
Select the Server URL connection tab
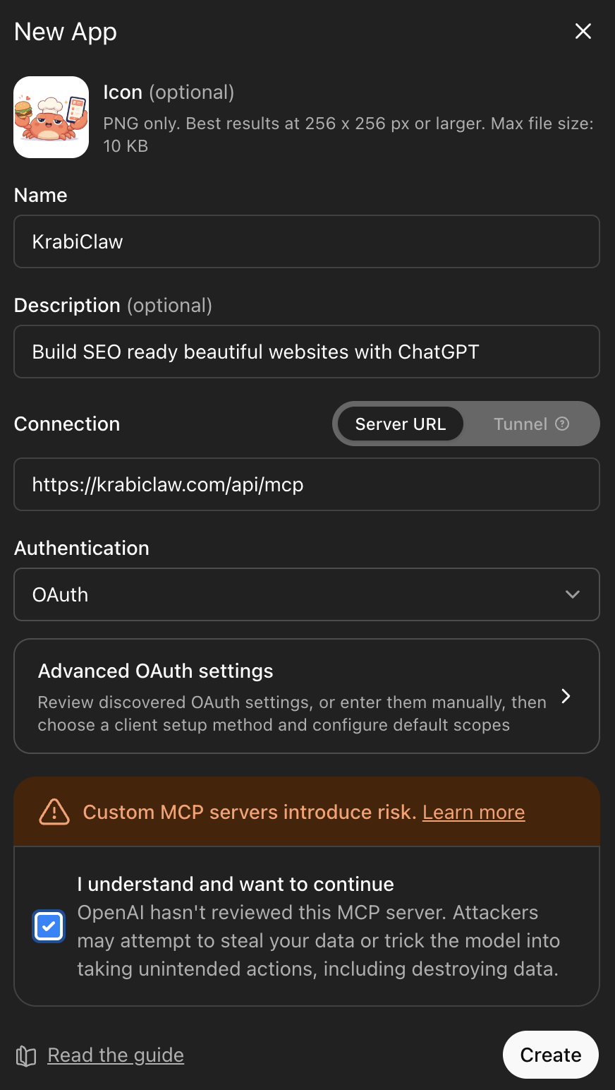(401, 424)
